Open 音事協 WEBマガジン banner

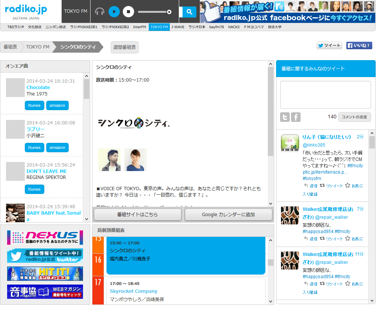point(45,292)
